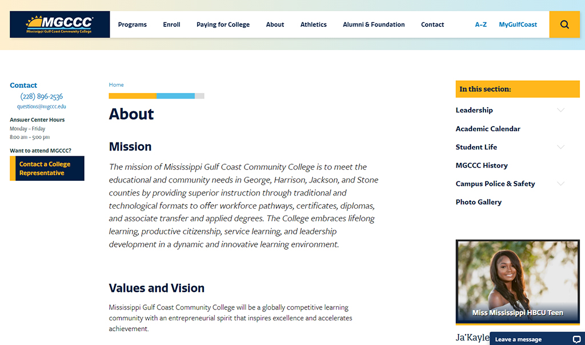This screenshot has width=585, height=345.
Task: Call the phone number (228) 896-2536
Action: [x=42, y=96]
